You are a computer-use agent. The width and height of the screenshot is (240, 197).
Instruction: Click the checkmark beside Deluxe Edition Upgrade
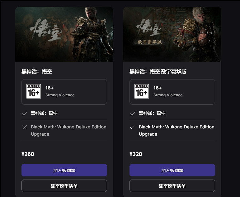133,127
